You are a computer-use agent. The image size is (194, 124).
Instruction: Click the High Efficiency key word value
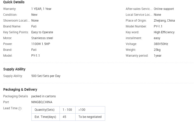tap(164, 32)
